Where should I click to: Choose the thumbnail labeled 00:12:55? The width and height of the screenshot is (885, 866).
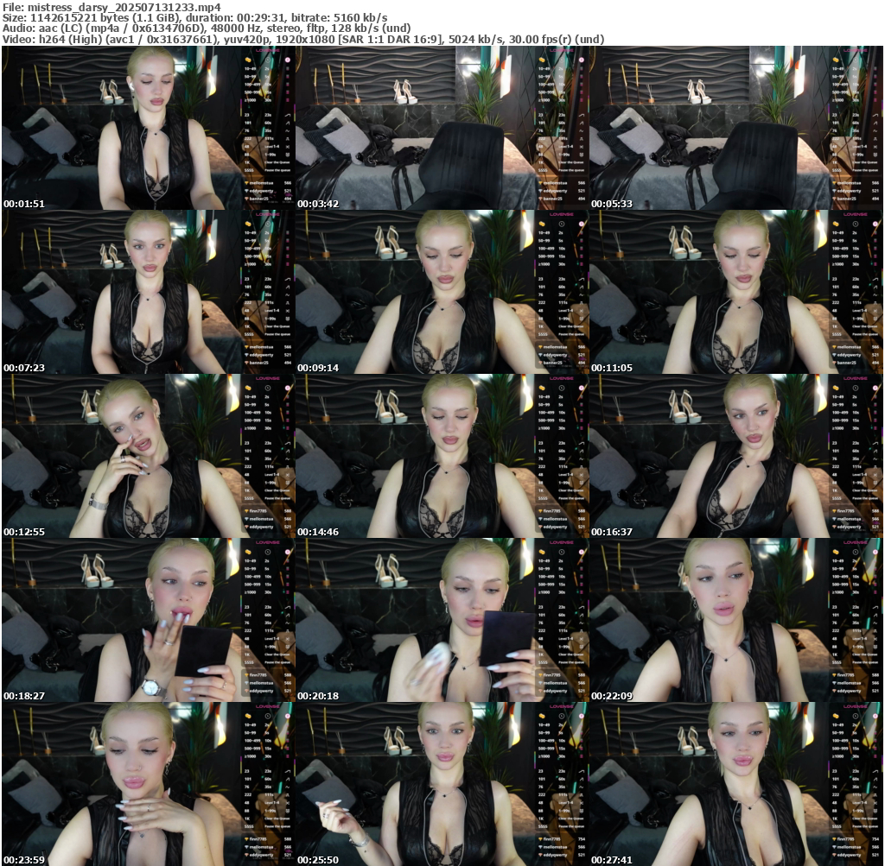(149, 456)
